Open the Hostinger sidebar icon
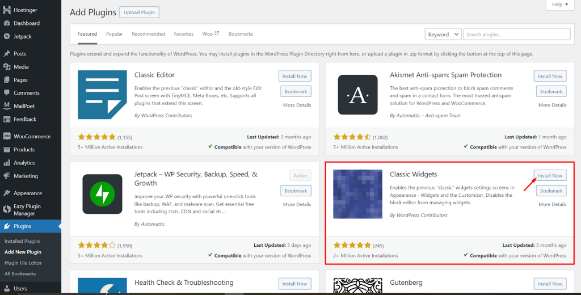 [7, 10]
